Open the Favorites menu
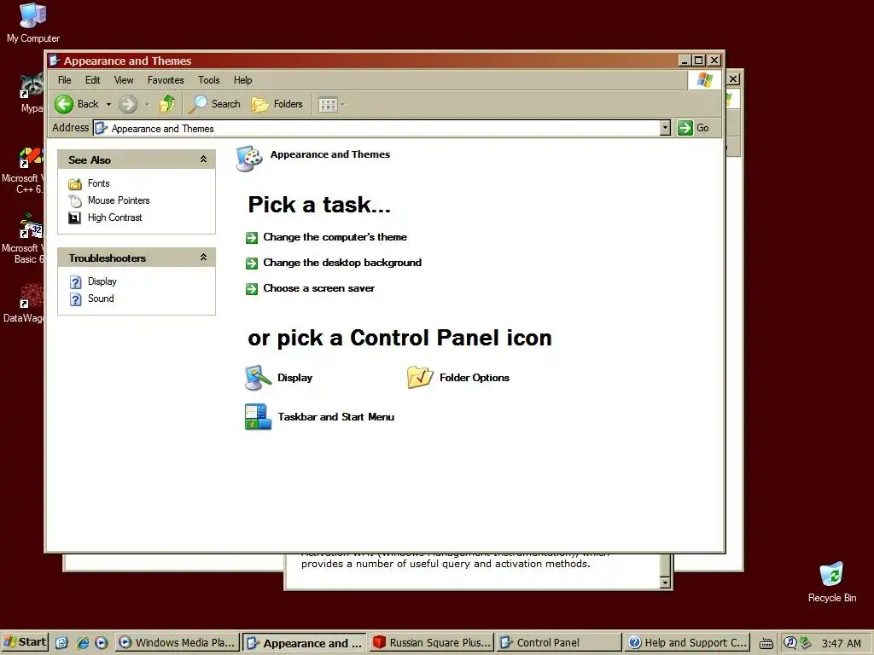The height and width of the screenshot is (655, 874). (x=166, y=80)
